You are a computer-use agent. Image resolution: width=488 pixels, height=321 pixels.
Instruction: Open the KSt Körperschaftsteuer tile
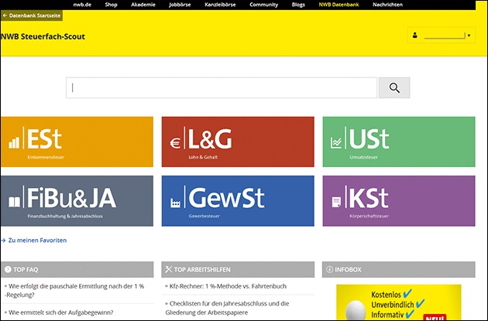[x=397, y=201]
